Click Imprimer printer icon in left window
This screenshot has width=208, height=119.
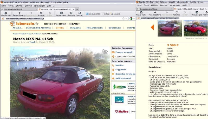click(x=80, y=13)
